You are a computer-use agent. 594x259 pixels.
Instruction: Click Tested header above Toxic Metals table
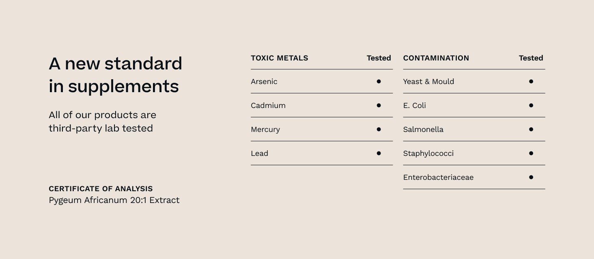[x=379, y=58]
